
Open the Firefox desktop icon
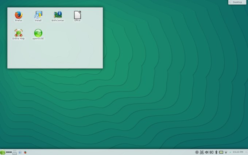click(19, 15)
